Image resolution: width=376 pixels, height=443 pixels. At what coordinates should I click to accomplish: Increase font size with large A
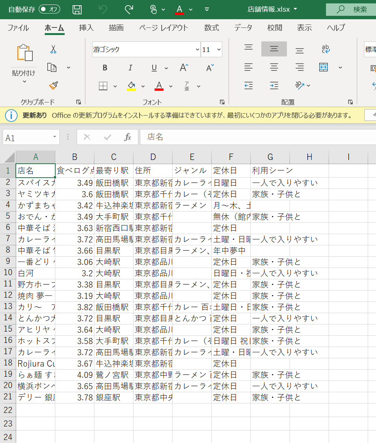184,67
